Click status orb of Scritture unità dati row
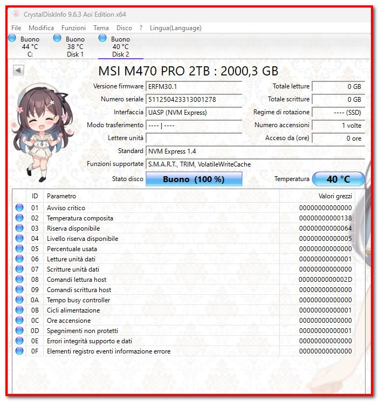379x402 pixels. pos(19,269)
